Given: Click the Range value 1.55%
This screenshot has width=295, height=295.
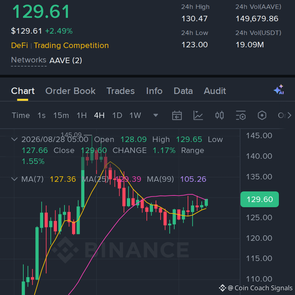Looking at the screenshot, I should (33, 161).
